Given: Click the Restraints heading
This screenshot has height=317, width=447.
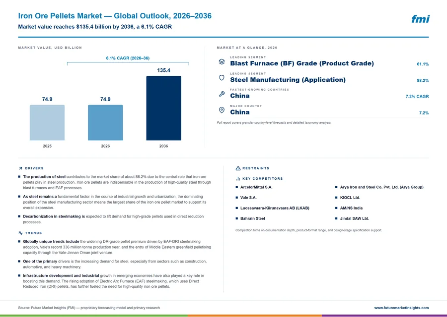Looking at the screenshot, I should [x=256, y=168].
